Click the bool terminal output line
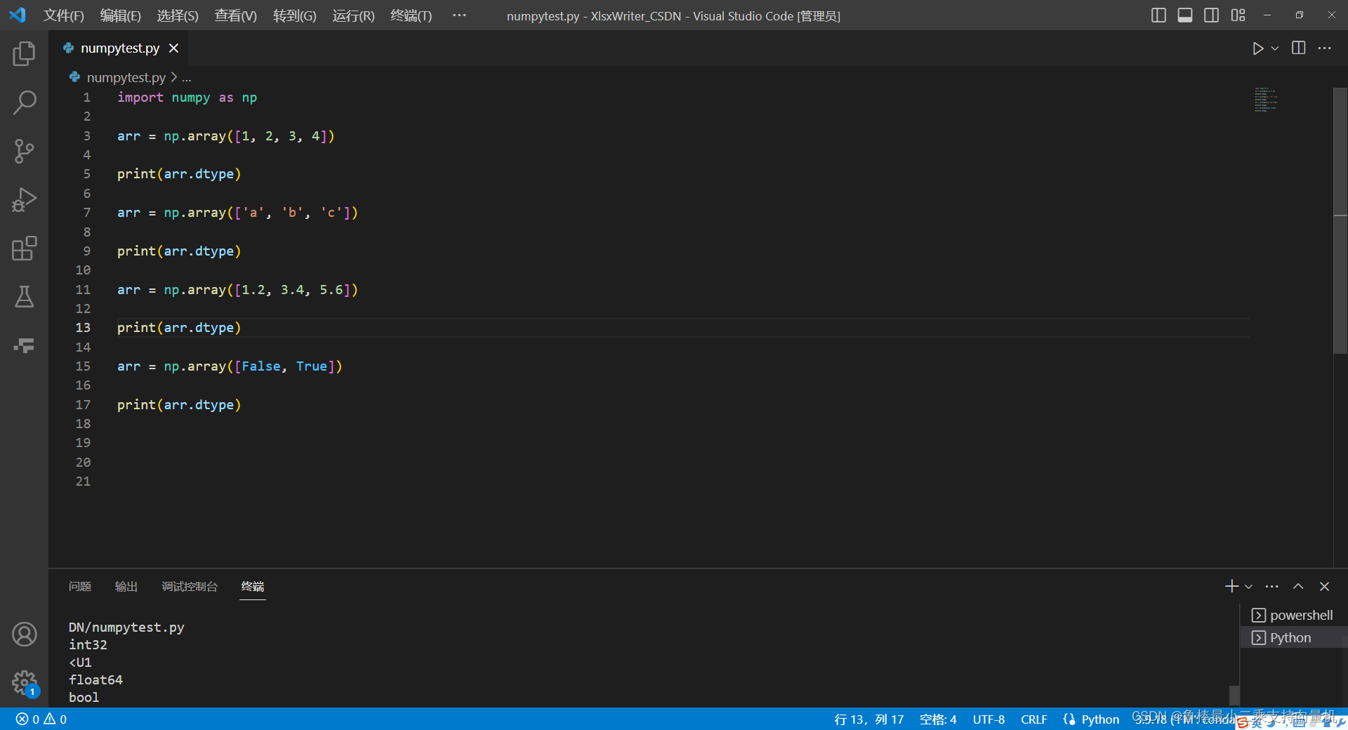Screen dimensions: 1348x730 pyautogui.click(x=84, y=698)
